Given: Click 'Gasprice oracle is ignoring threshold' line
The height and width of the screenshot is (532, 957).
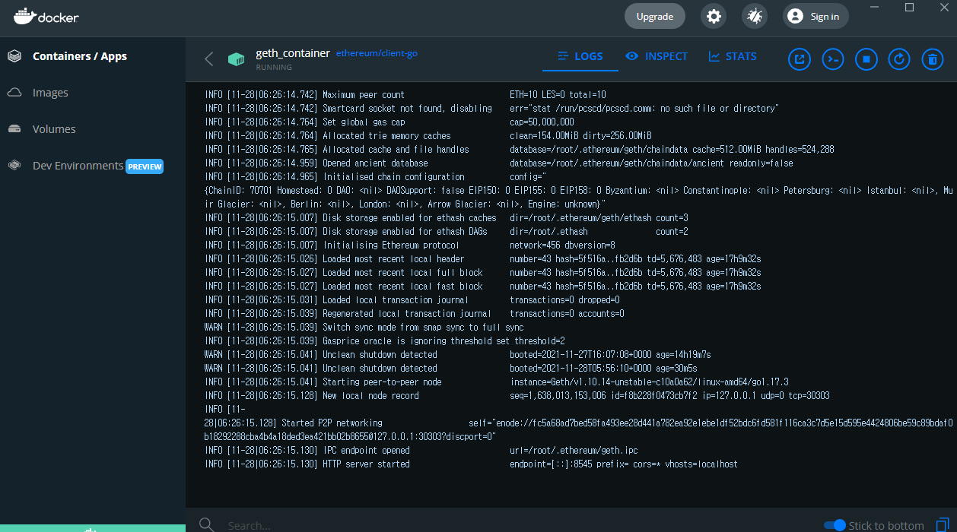Looking at the screenshot, I should (385, 341).
